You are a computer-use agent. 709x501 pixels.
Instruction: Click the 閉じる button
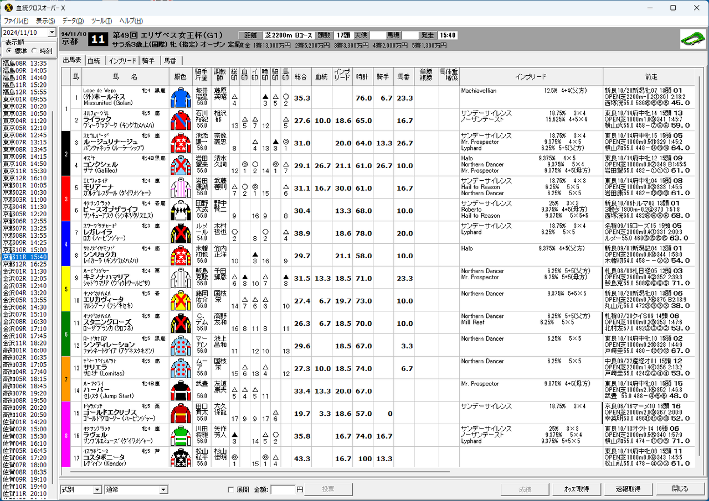click(x=680, y=489)
